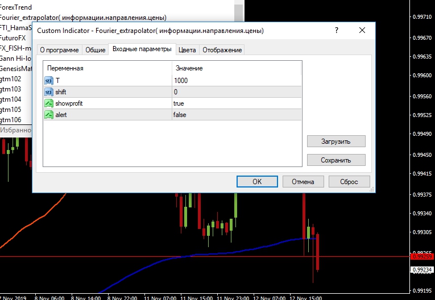Click the boolean icon beside alert
Image resolution: width=435 pixels, height=300 pixels.
48,115
